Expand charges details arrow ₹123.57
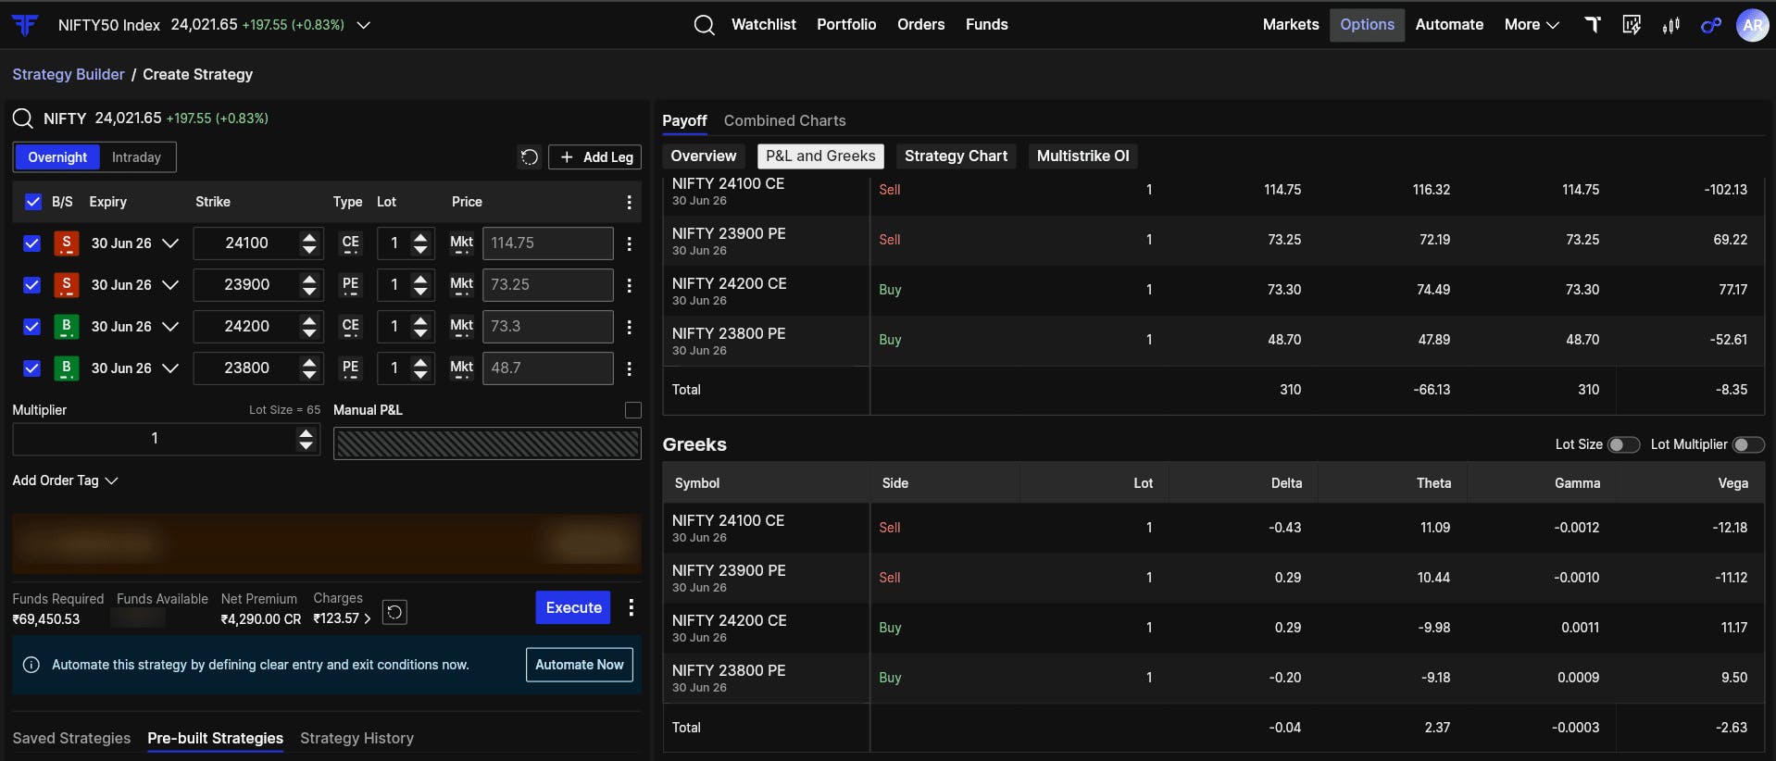The width and height of the screenshot is (1776, 761). (367, 618)
